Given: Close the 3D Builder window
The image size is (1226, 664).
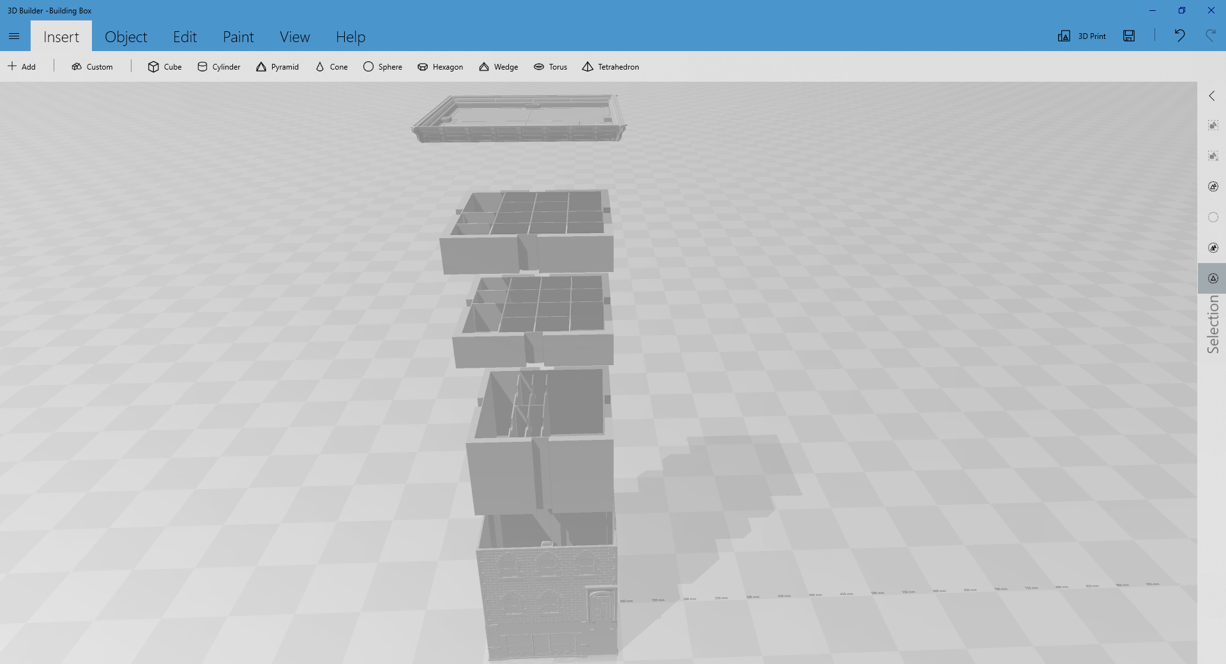Looking at the screenshot, I should pos(1211,10).
